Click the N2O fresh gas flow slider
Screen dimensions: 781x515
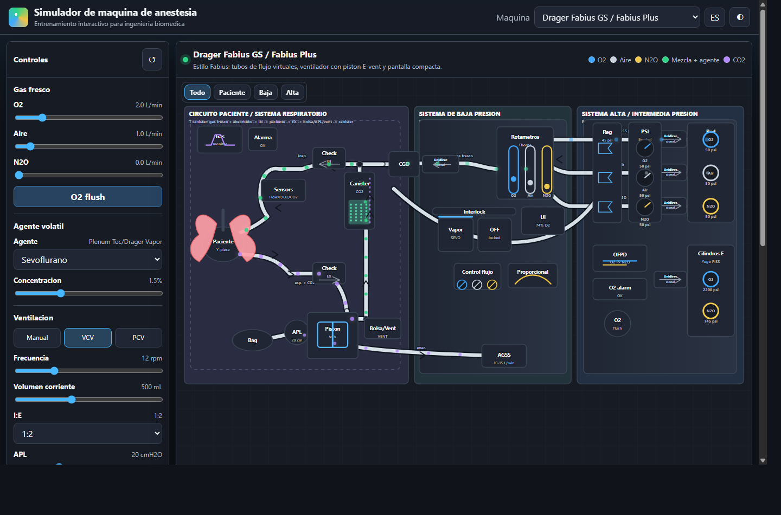(88, 175)
